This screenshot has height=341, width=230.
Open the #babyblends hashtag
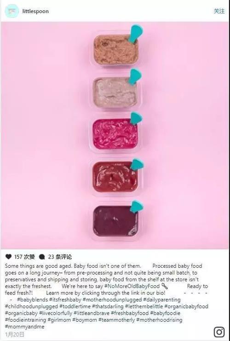click(x=32, y=300)
